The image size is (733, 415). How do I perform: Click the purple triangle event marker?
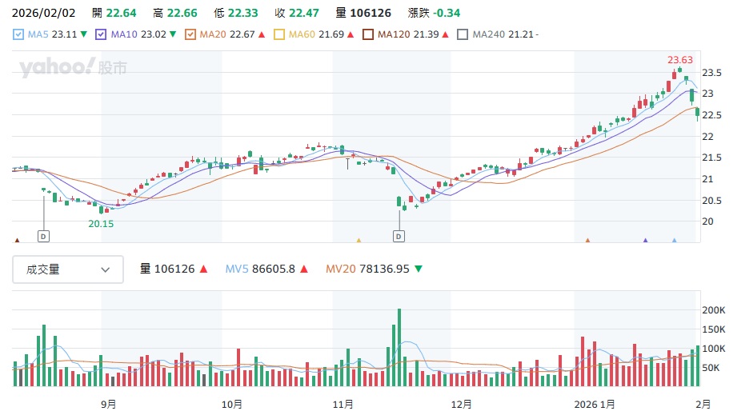coord(646,240)
